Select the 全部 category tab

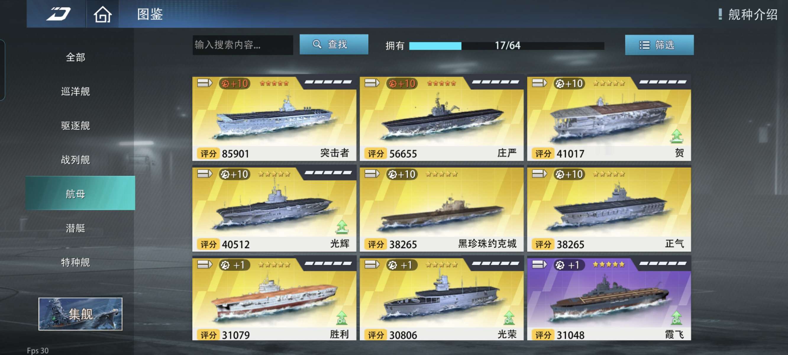coord(75,57)
